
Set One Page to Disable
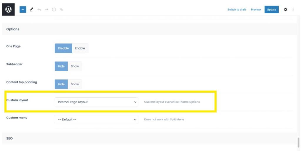point(63,48)
